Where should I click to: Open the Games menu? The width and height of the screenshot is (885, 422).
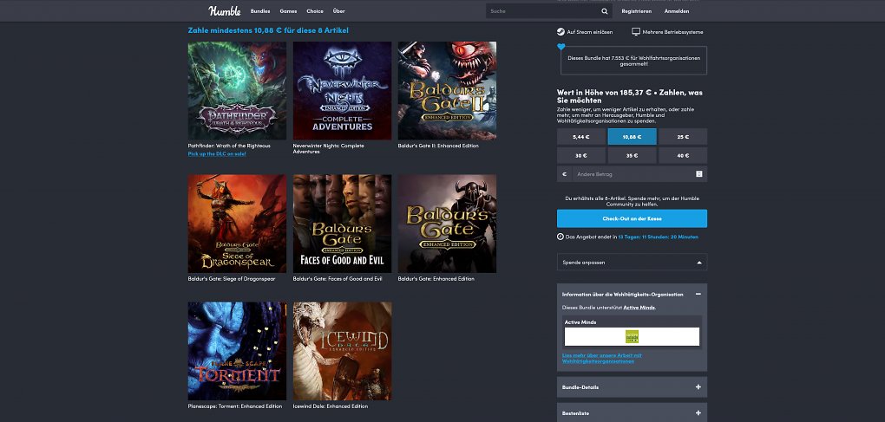click(x=288, y=11)
